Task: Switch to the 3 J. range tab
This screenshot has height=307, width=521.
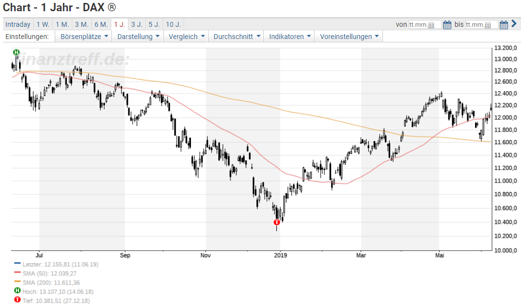Action: pos(137,24)
